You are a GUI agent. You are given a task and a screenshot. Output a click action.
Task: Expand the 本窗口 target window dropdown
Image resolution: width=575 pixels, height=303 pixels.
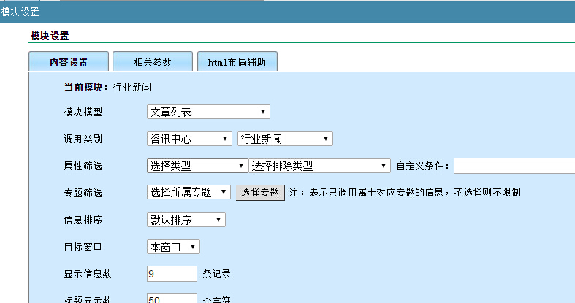173,247
